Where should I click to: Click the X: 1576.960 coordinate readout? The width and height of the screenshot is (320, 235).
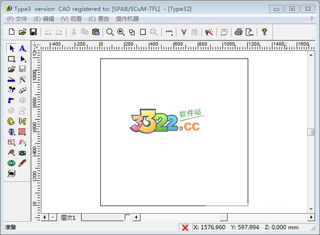(210, 227)
